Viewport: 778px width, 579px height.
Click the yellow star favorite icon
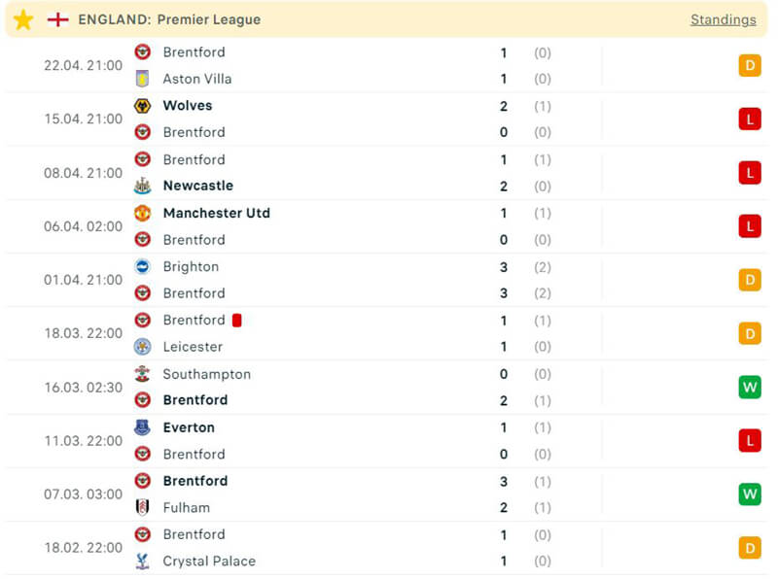pyautogui.click(x=23, y=19)
